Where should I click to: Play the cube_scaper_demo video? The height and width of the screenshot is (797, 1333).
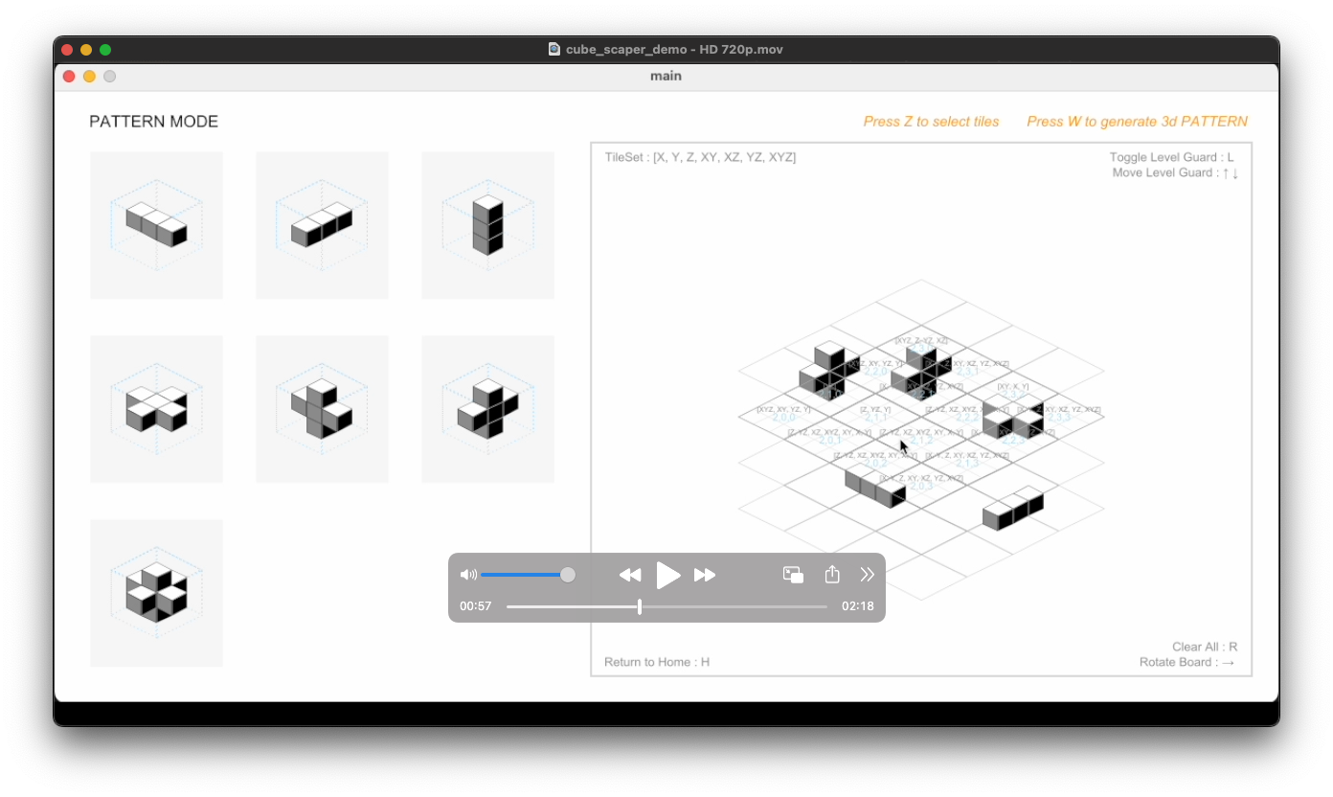click(x=667, y=575)
